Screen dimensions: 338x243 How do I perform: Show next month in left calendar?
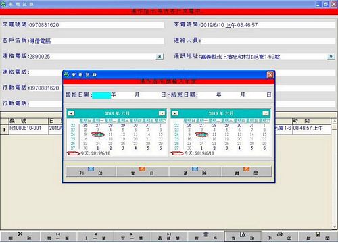(x=162, y=113)
